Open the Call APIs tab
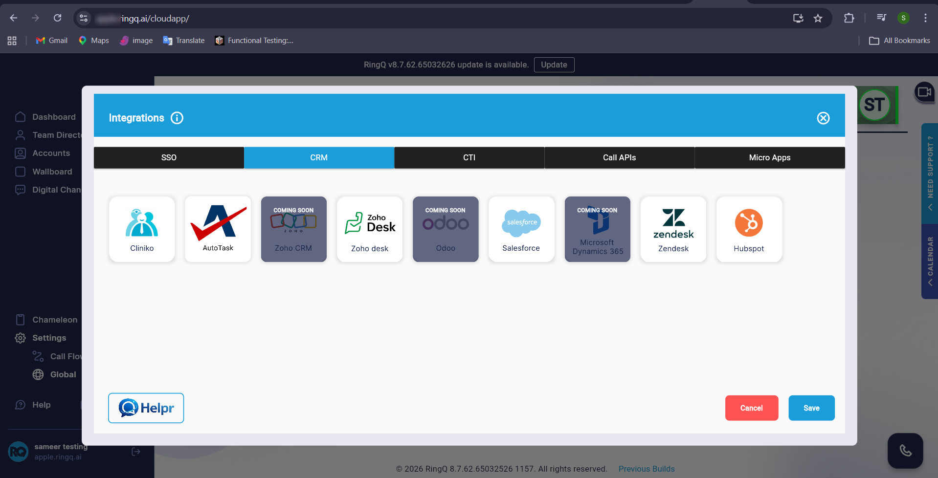The image size is (938, 478). tap(620, 158)
